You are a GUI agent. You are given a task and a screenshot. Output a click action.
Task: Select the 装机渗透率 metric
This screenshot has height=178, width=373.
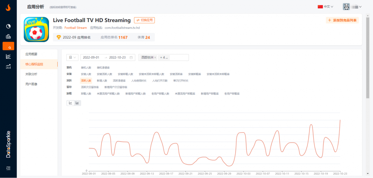point(103,68)
